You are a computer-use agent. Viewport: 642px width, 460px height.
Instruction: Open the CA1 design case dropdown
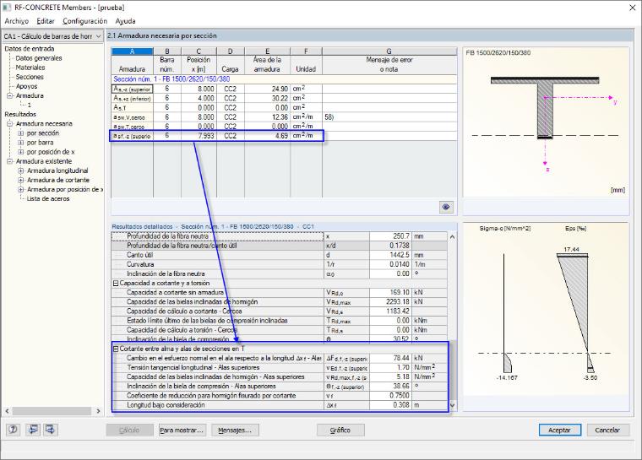tap(98, 36)
